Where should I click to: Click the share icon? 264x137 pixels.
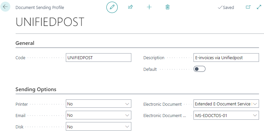[x=130, y=7]
